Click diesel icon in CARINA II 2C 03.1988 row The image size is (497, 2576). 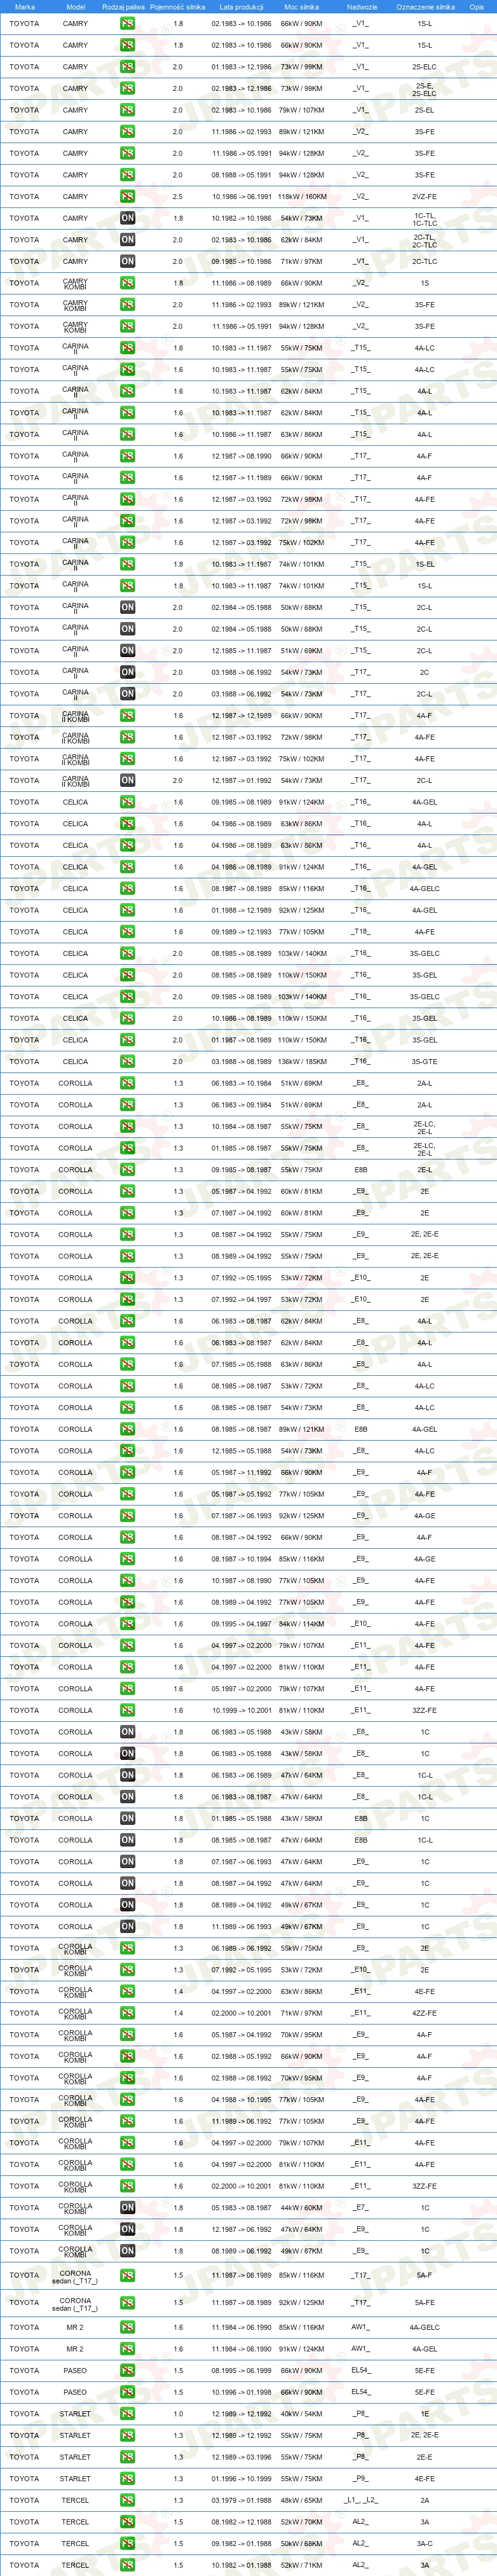point(127,672)
